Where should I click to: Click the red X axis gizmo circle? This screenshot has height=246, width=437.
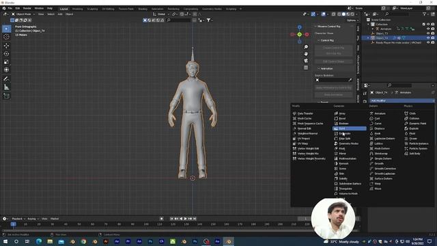tap(307, 35)
